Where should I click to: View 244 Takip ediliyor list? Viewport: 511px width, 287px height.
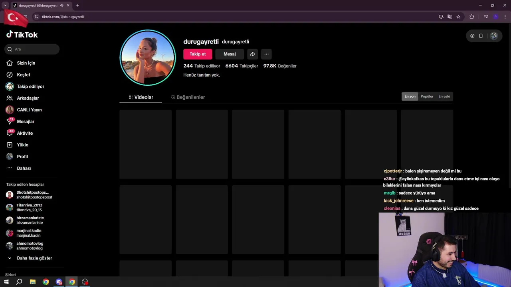point(202,66)
